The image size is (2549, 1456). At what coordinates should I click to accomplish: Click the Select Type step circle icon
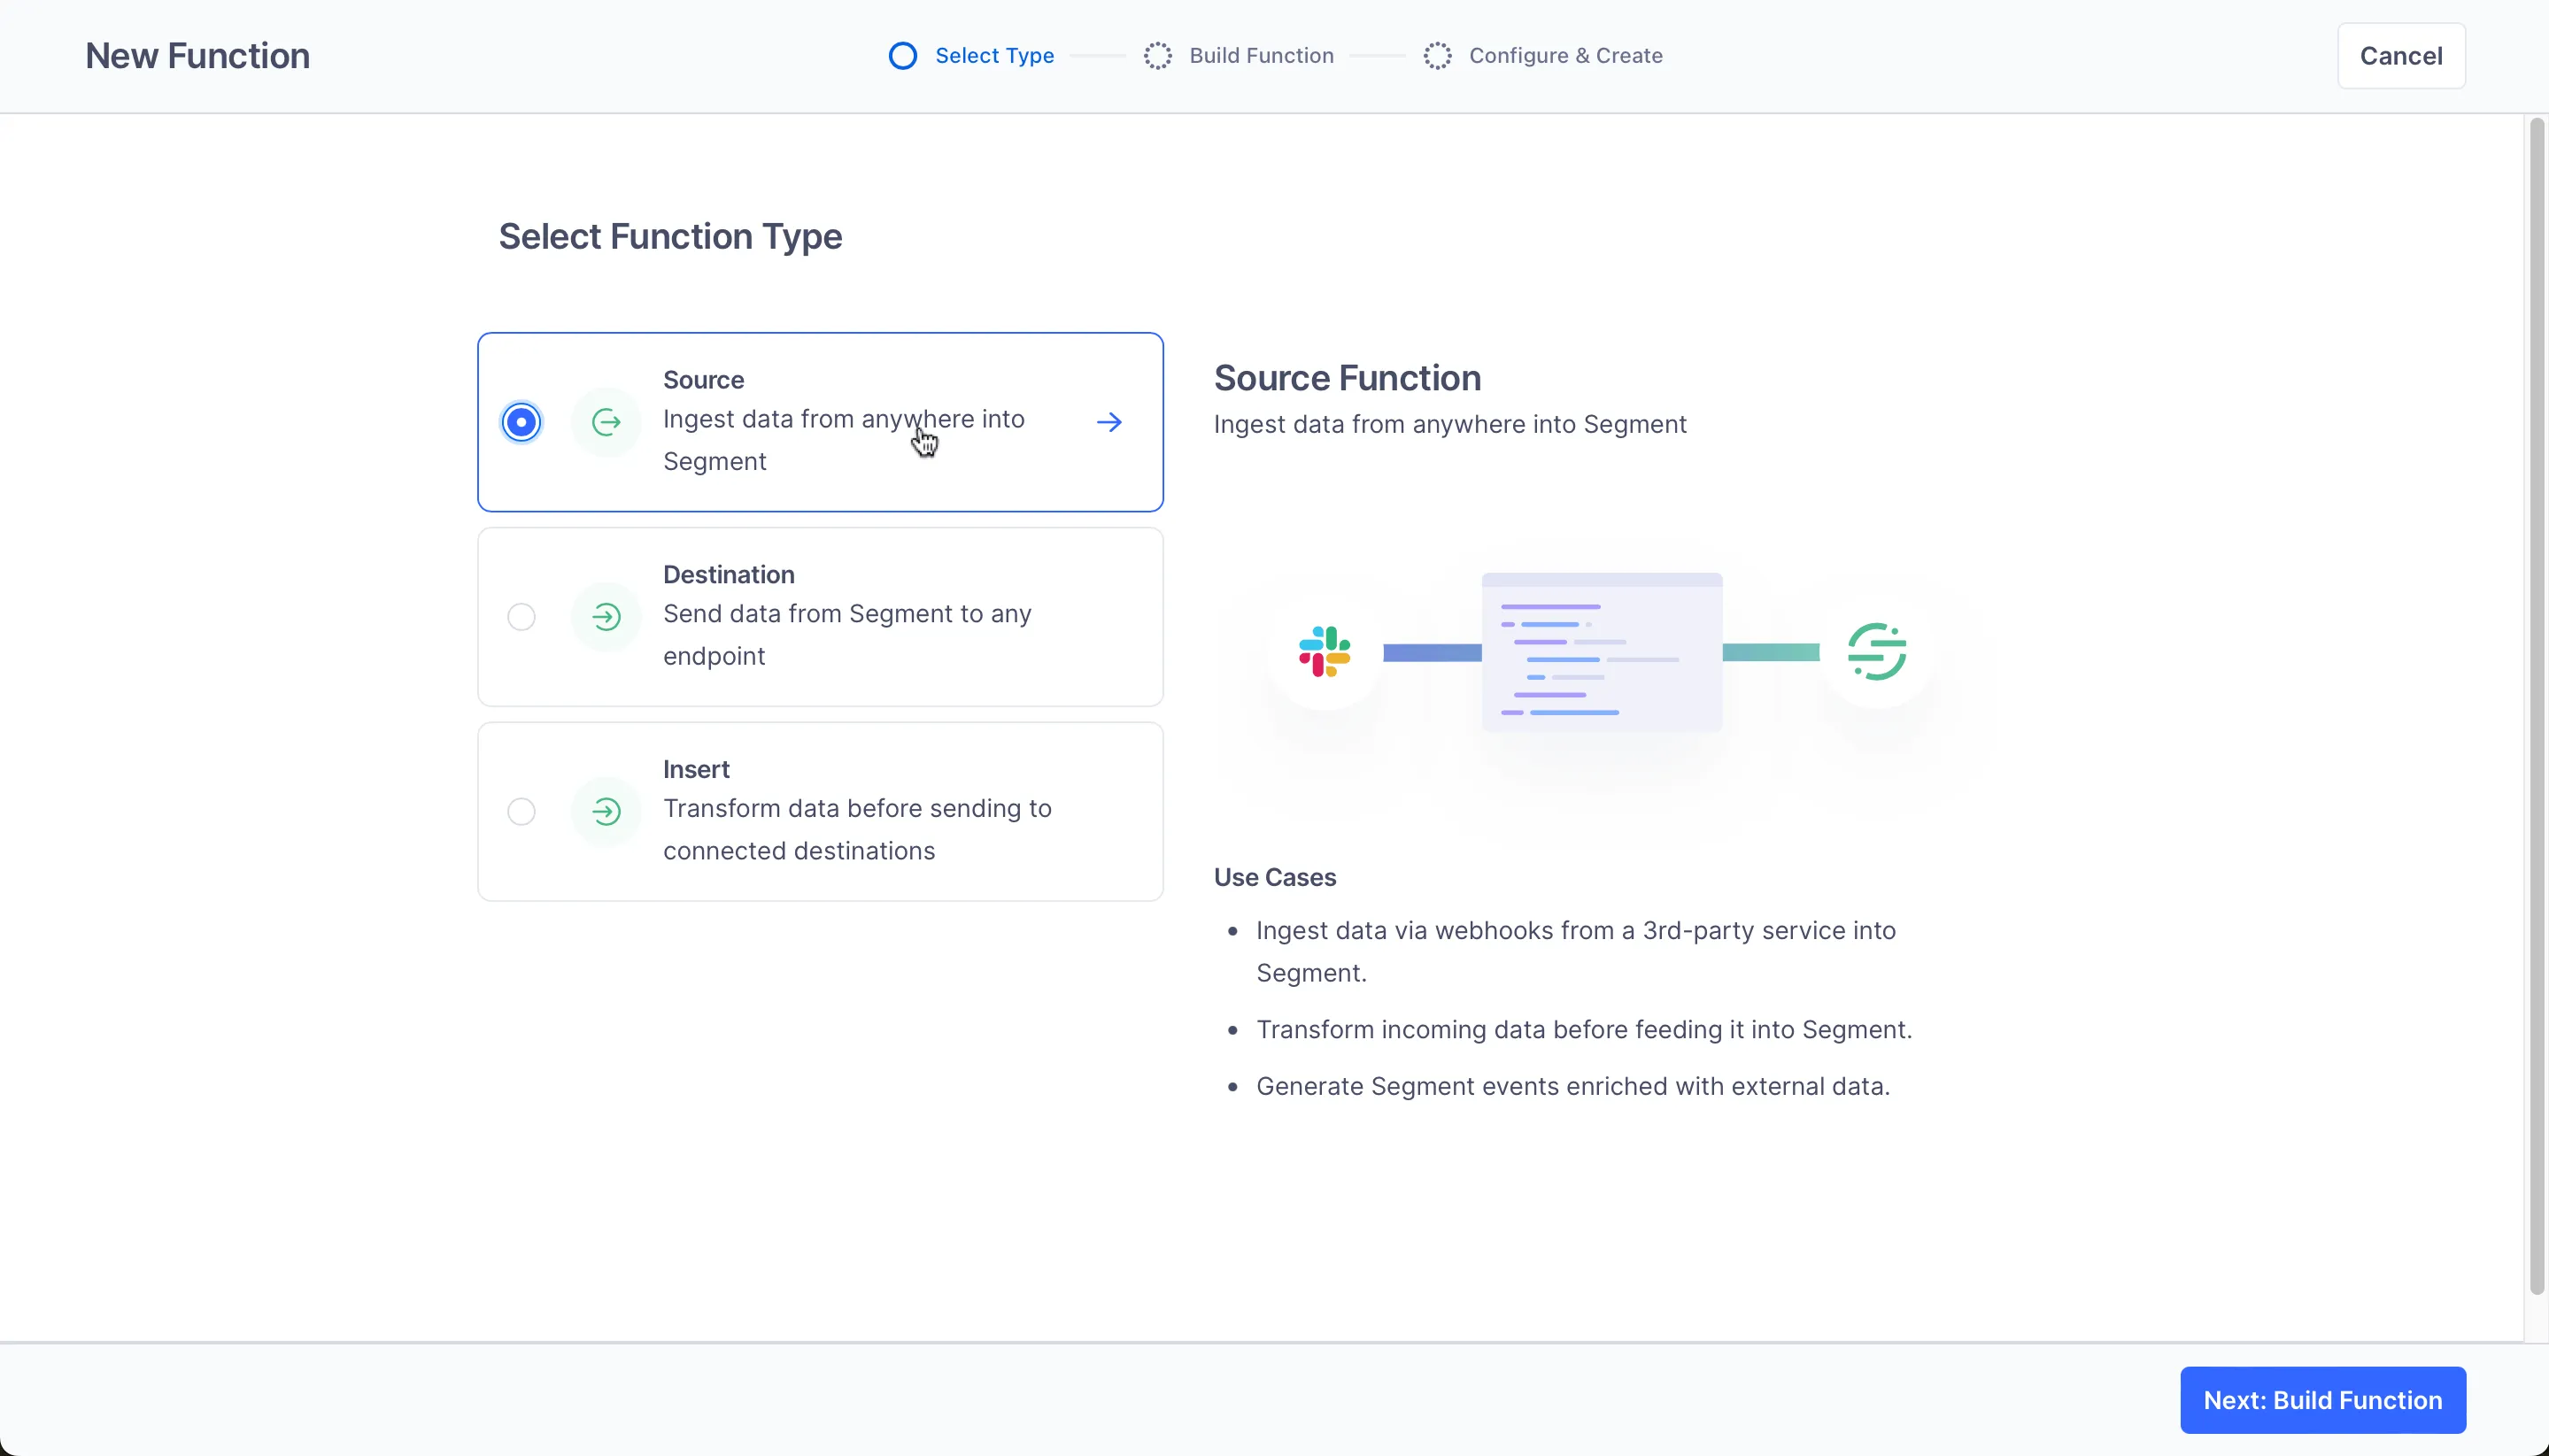[x=902, y=56]
